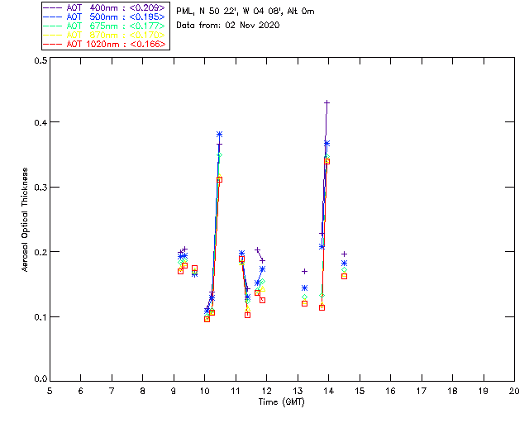Click the red 1020nm dashed legend line
Screen dimensions: 529x423
click(53, 44)
